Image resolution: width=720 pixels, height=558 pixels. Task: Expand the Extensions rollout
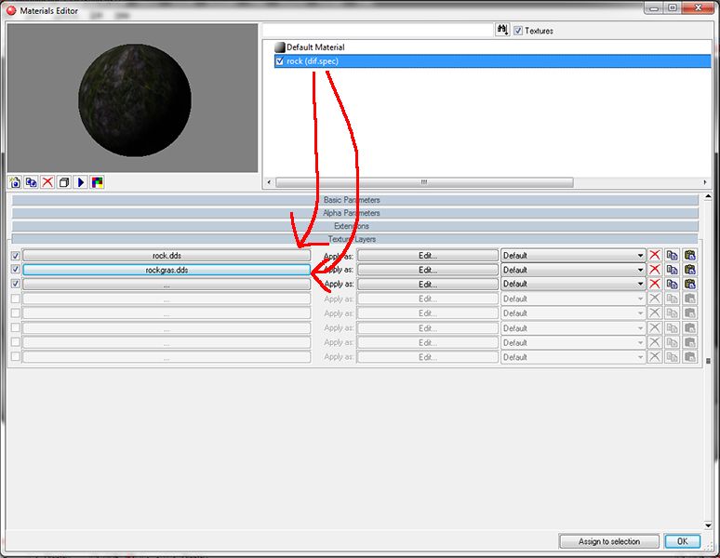[355, 226]
